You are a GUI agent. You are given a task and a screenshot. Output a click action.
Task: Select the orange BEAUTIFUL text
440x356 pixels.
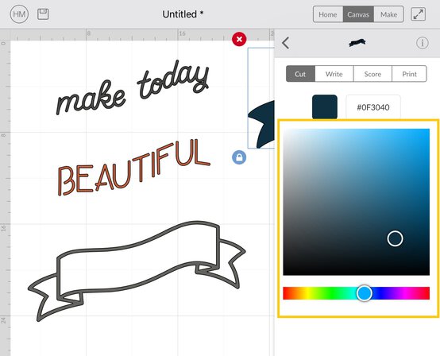click(x=133, y=167)
